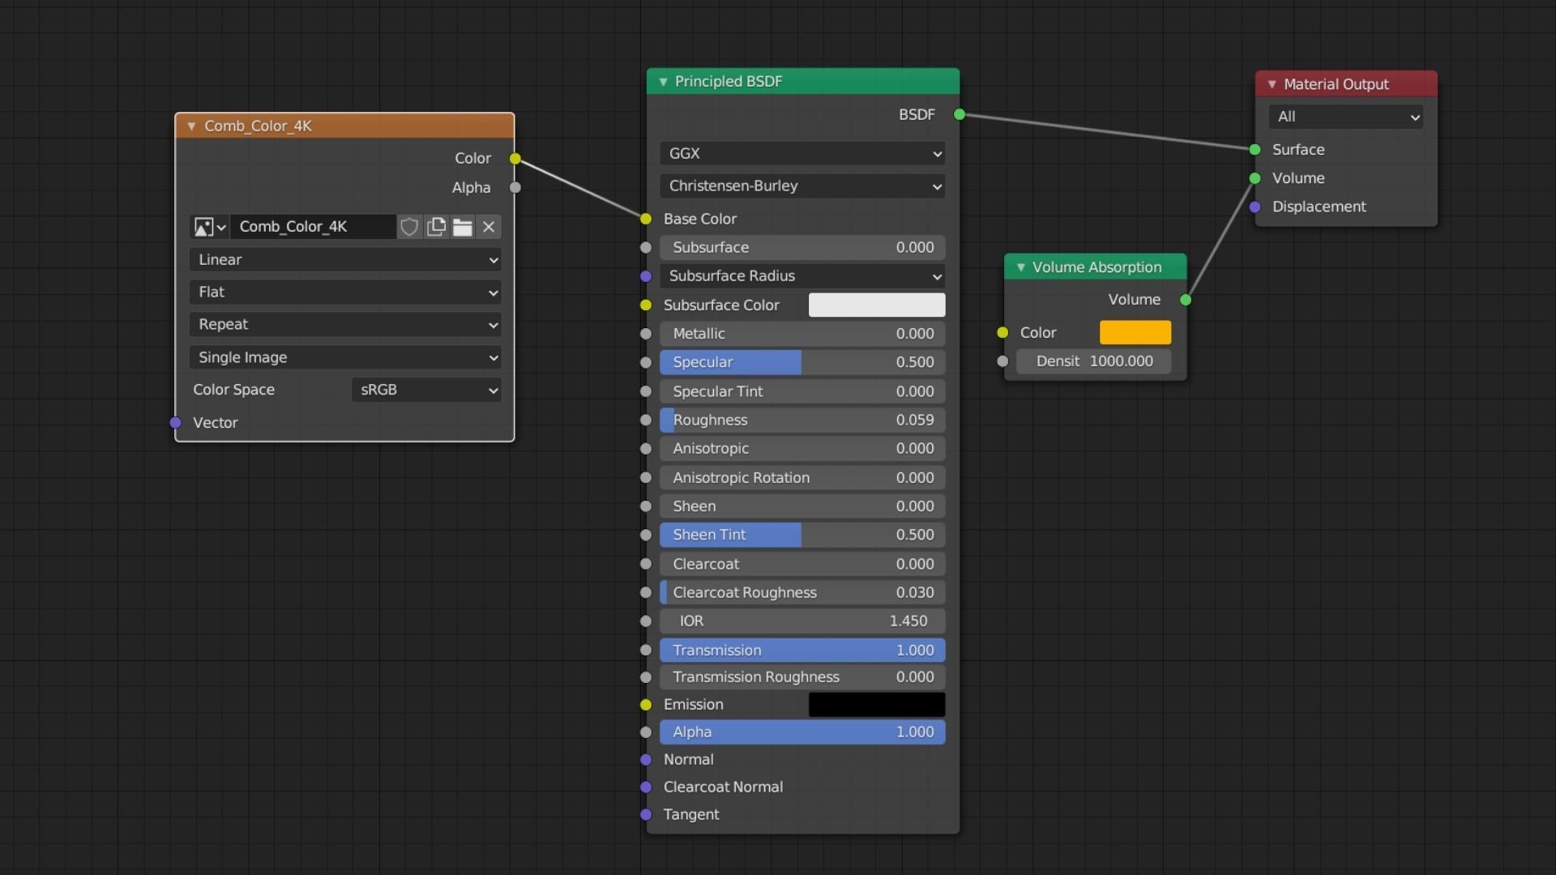This screenshot has width=1556, height=875.
Task: Click the BSDF output socket
Action: (x=960, y=115)
